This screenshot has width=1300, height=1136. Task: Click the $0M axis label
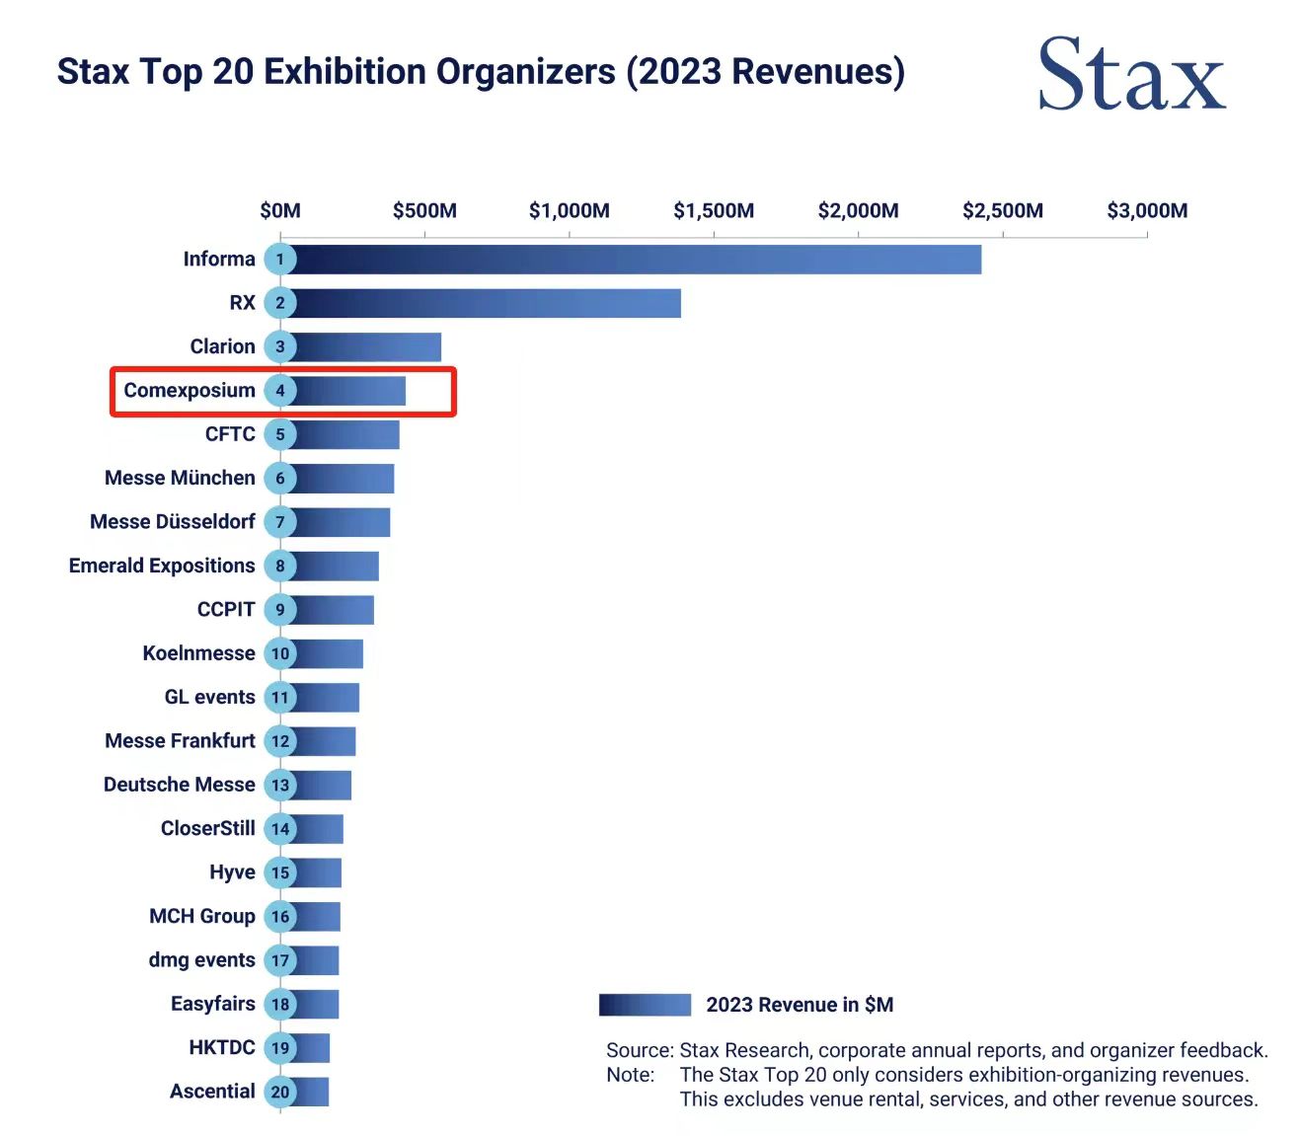280,210
